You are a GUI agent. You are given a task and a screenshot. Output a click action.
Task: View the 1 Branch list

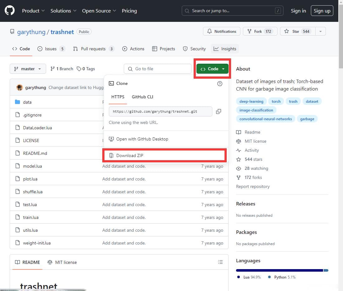tap(62, 69)
